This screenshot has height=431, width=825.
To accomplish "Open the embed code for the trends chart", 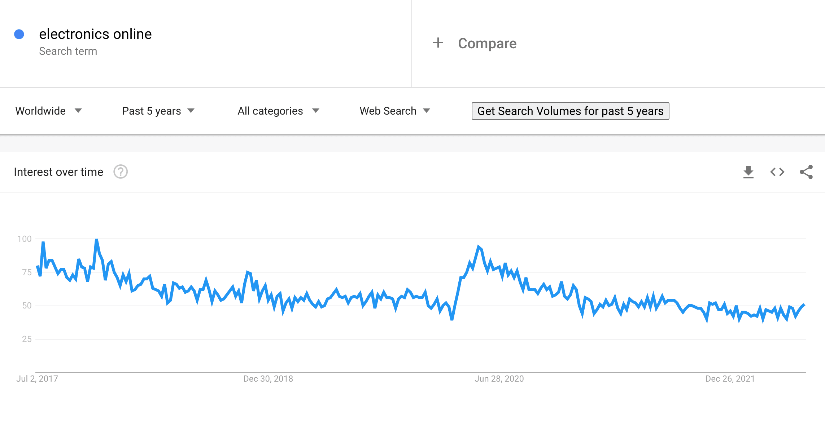I will coord(777,172).
